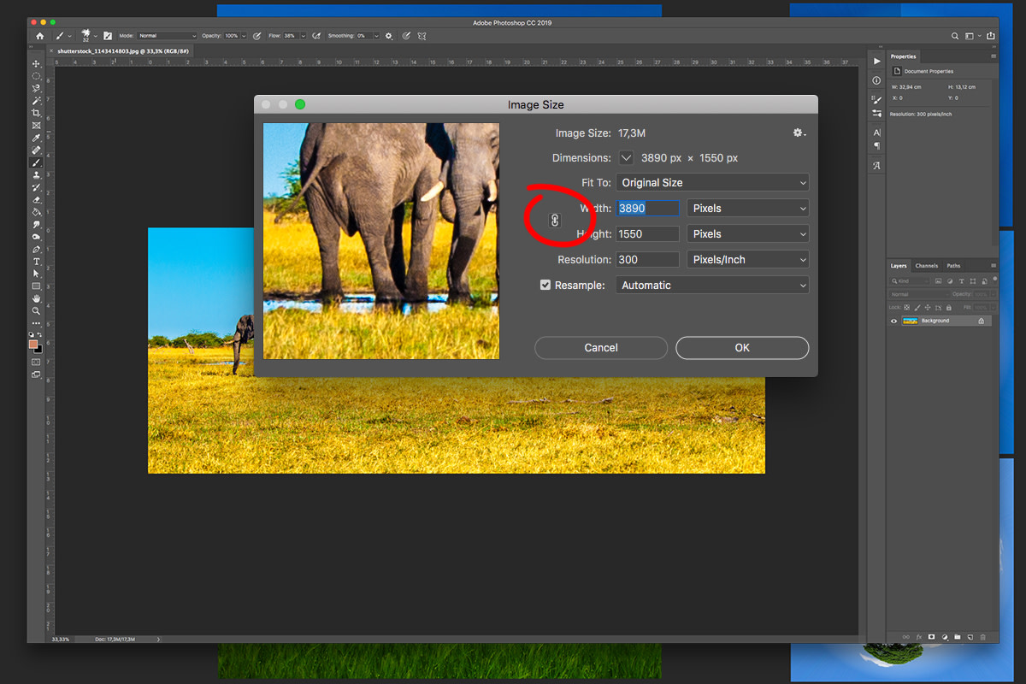1026x684 pixels.
Task: Select the Crop tool
Action: coord(36,113)
